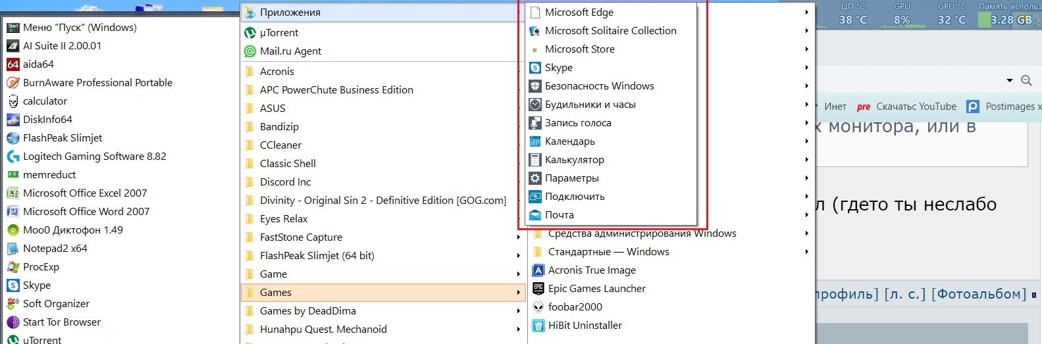Viewport: 1042px width, 344px height.
Task: Open the dropdown arrow beside search icon
Action: (1010, 80)
